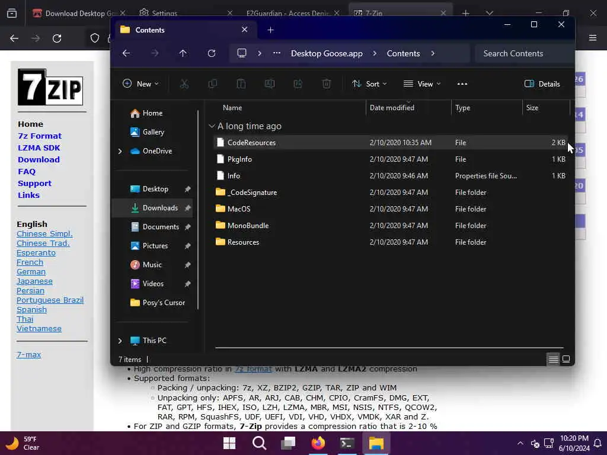The image size is (607, 455).
Task: Open Firefox from the taskbar
Action: pyautogui.click(x=318, y=443)
